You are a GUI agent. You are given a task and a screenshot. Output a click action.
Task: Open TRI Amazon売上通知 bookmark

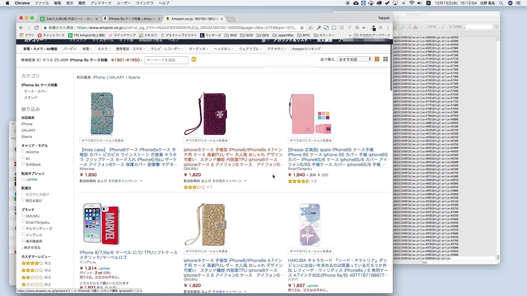pyautogui.click(x=86, y=35)
